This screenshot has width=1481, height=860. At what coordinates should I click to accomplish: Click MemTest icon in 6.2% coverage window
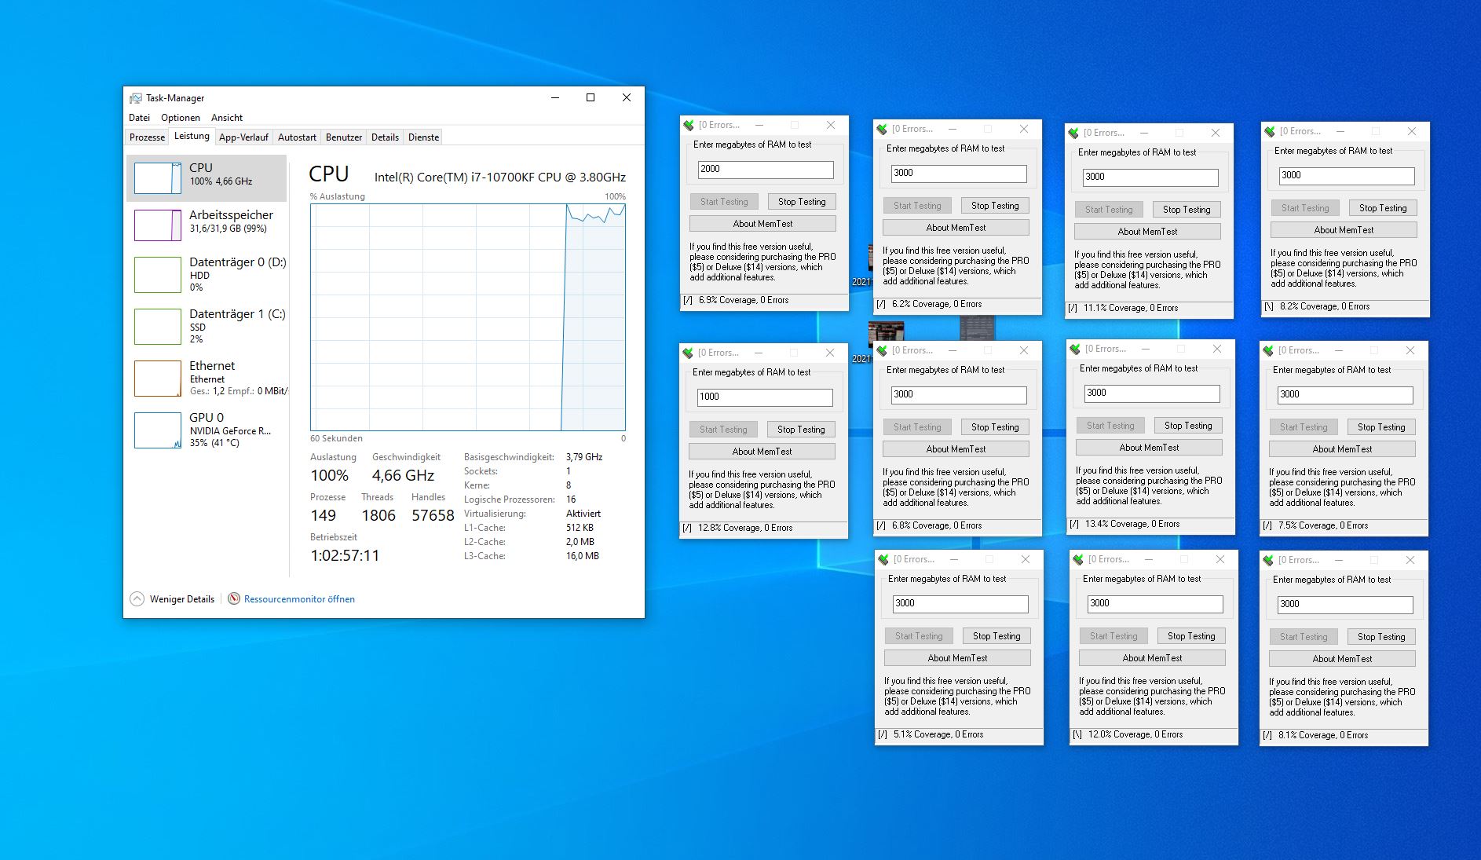point(883,129)
